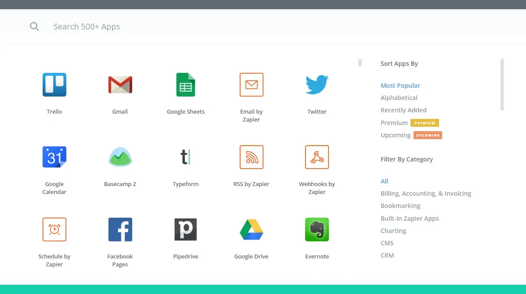
Task: Select the Typeform app icon
Action: click(186, 157)
